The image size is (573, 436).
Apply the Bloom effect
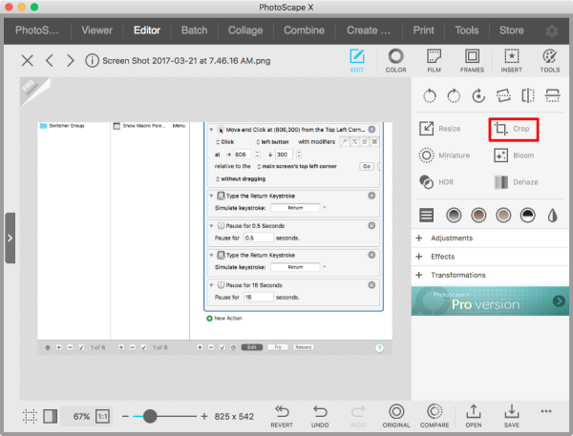coord(514,156)
